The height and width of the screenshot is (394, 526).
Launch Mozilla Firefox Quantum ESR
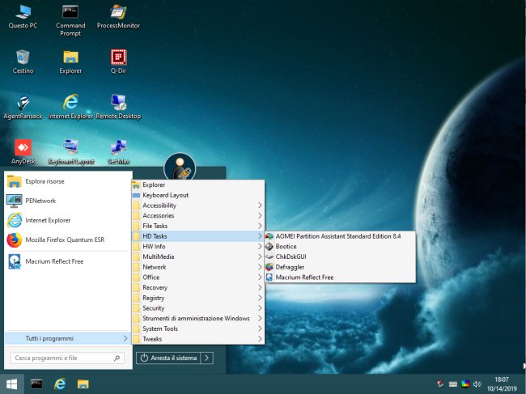click(x=69, y=239)
